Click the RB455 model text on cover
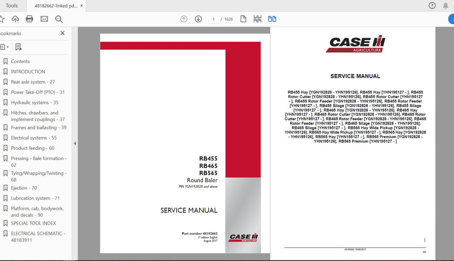The image size is (454, 261). coord(208,158)
